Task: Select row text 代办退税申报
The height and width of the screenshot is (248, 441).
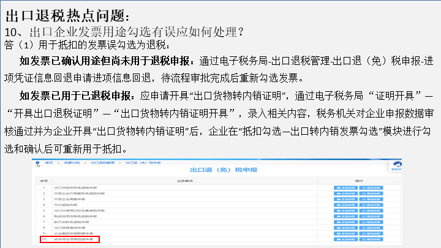Action: [x=66, y=205]
